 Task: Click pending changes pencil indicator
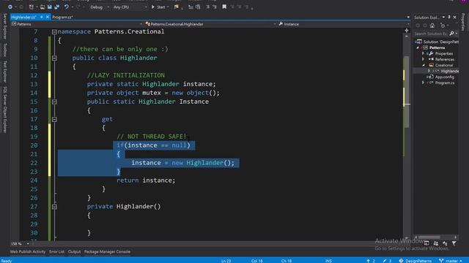click(387, 261)
